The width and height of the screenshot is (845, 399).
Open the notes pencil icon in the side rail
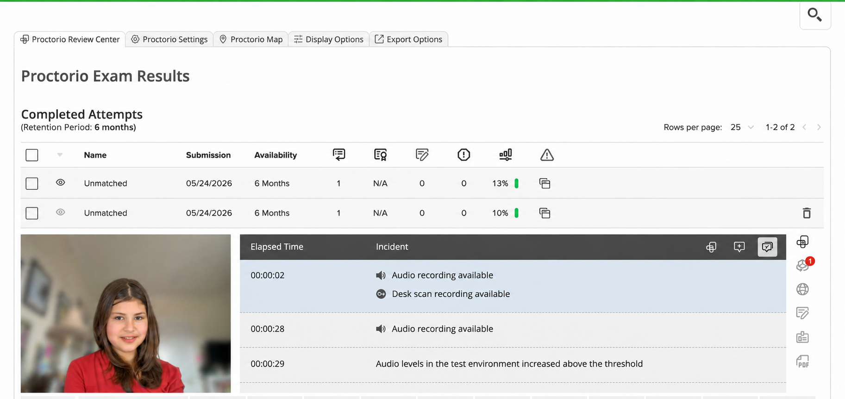[802, 313]
